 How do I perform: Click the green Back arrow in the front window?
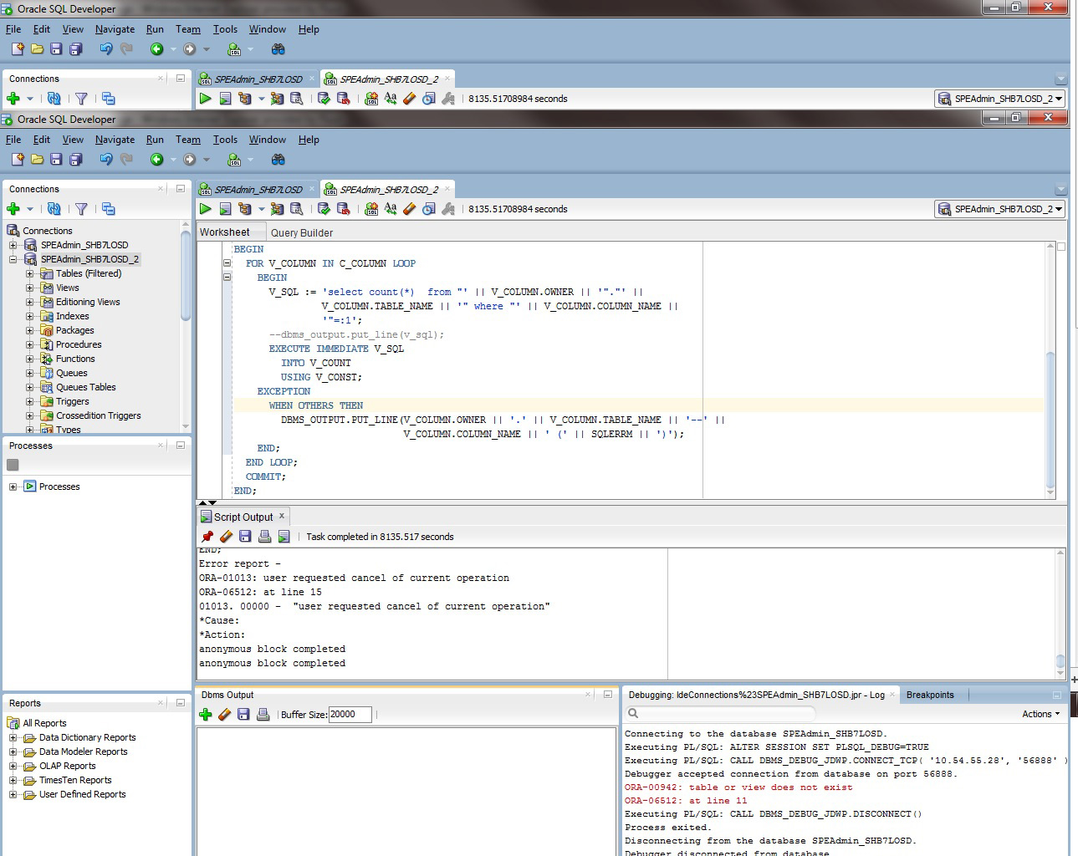pos(156,160)
